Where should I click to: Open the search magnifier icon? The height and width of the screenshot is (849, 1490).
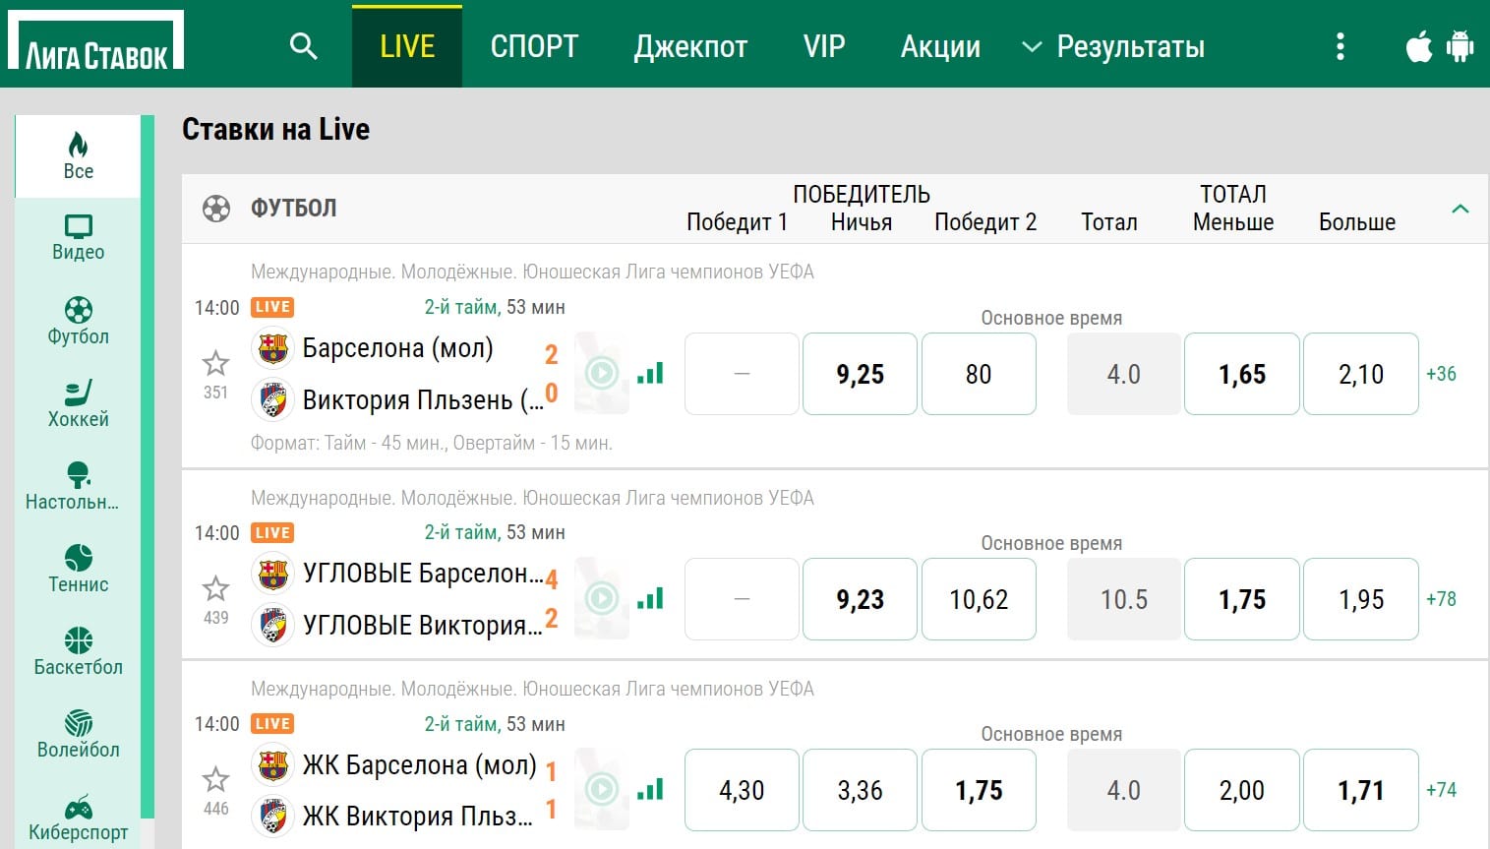(304, 46)
